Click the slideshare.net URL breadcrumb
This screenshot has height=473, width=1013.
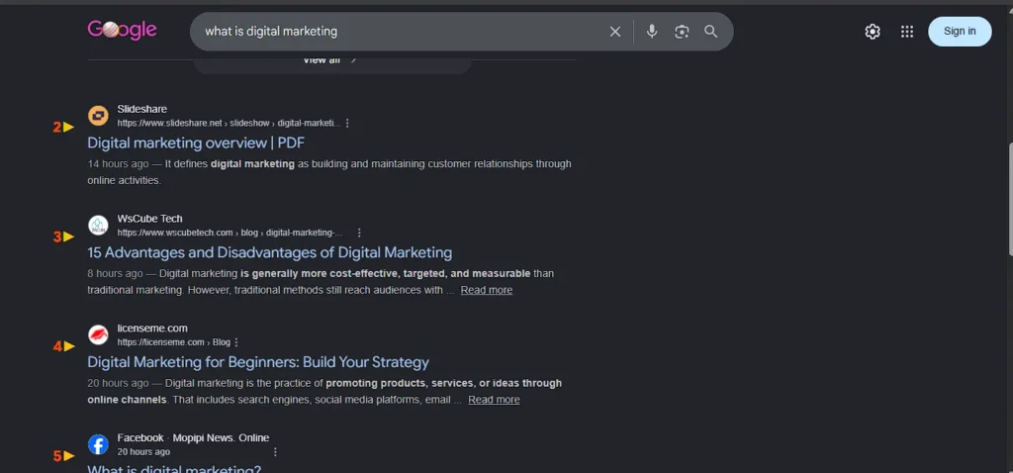point(229,123)
